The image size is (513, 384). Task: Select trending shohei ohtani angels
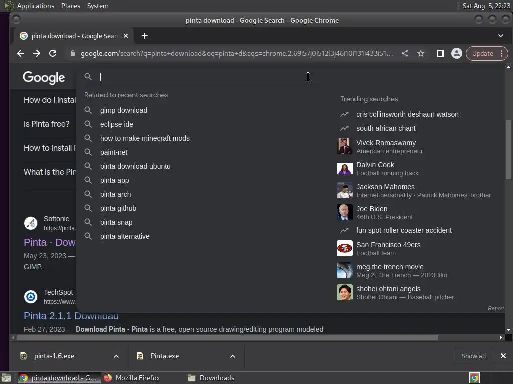point(405,293)
